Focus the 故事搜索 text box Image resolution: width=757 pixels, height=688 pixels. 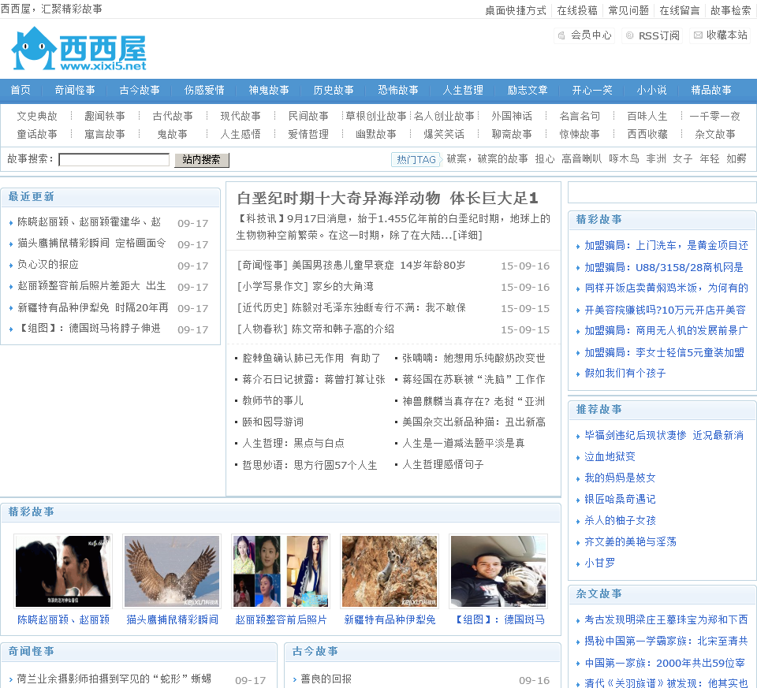(114, 160)
